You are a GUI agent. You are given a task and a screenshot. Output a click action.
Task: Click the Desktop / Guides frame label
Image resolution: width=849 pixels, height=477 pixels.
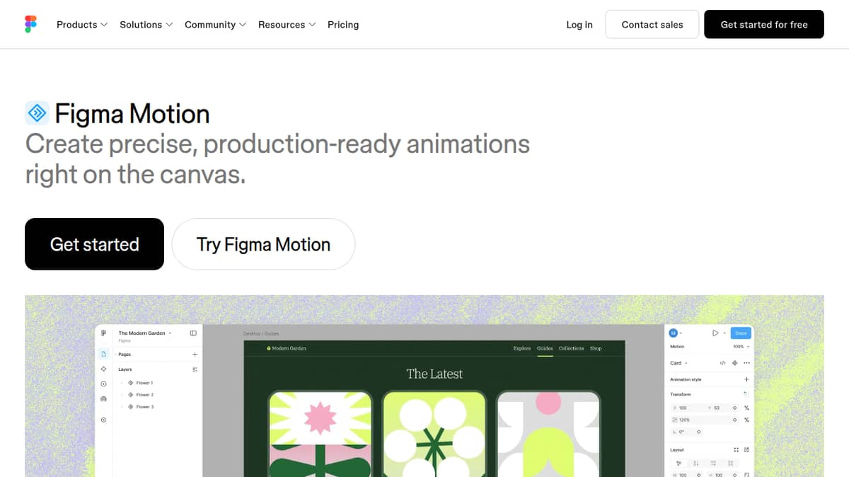click(x=261, y=333)
